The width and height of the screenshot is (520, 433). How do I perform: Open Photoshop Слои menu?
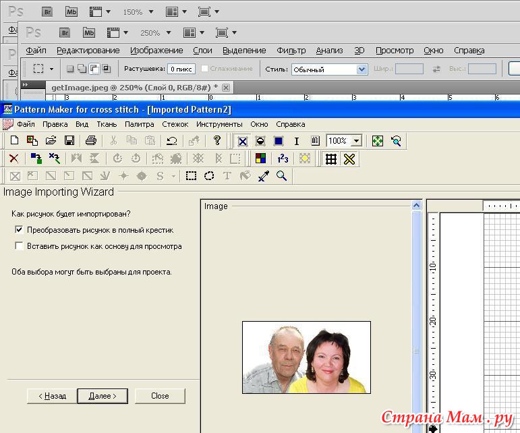202,51
